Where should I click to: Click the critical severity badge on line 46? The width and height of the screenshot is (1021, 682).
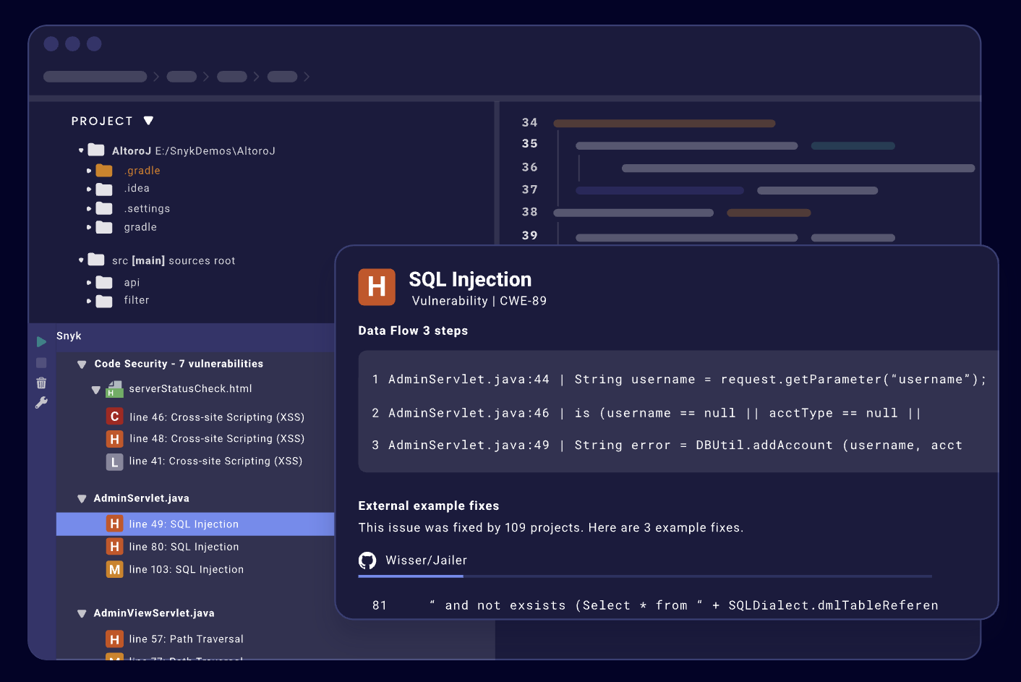tap(114, 417)
